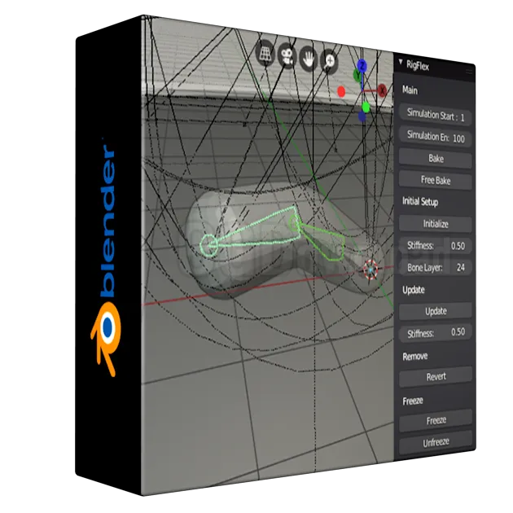The image size is (513, 513).
Task: Click the blue Z axis on gizmo
Action: tap(362, 66)
